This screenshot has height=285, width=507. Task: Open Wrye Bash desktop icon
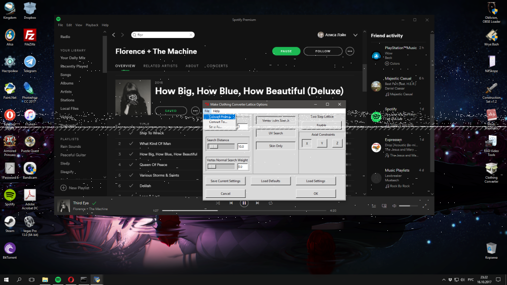pyautogui.click(x=491, y=37)
